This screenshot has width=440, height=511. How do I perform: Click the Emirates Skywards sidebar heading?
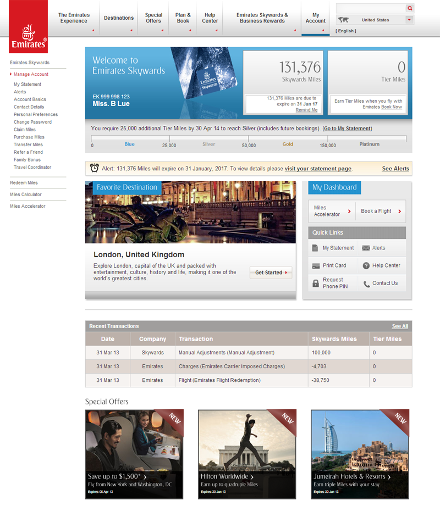(x=30, y=63)
